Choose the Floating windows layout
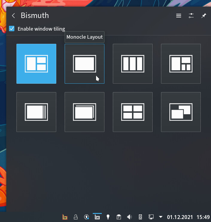Screen dimensions: 211x222 click(x=181, y=112)
